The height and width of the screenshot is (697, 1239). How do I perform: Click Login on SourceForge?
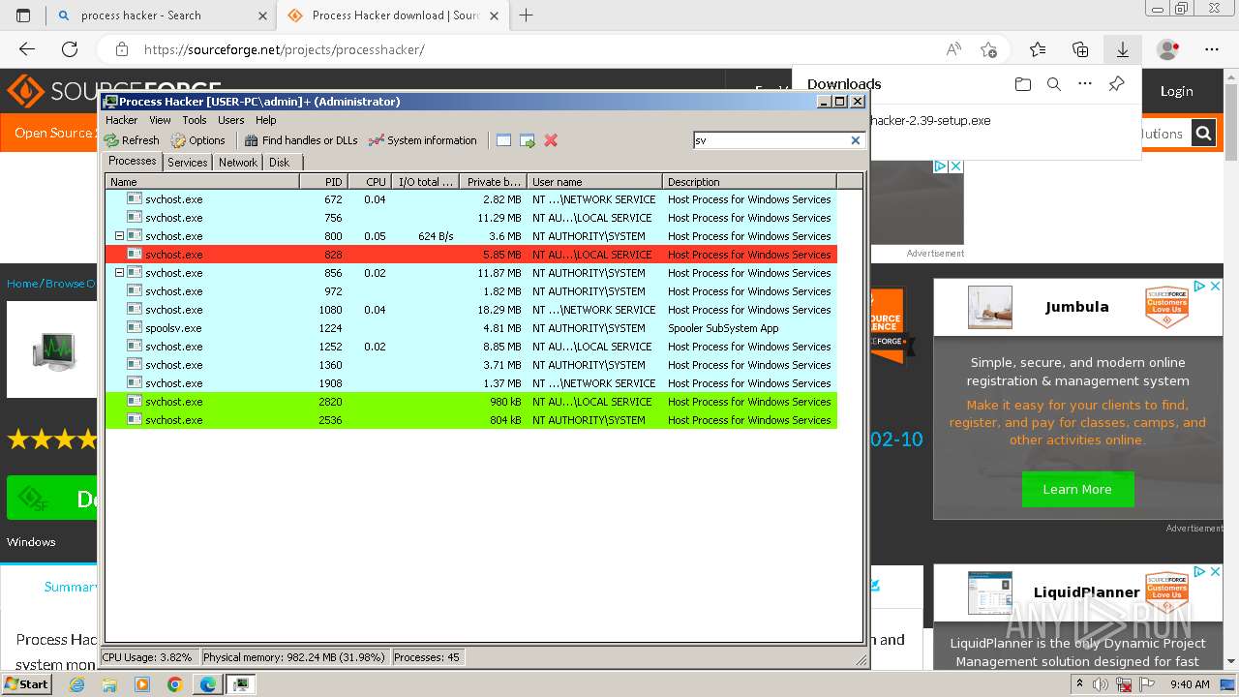(x=1176, y=91)
